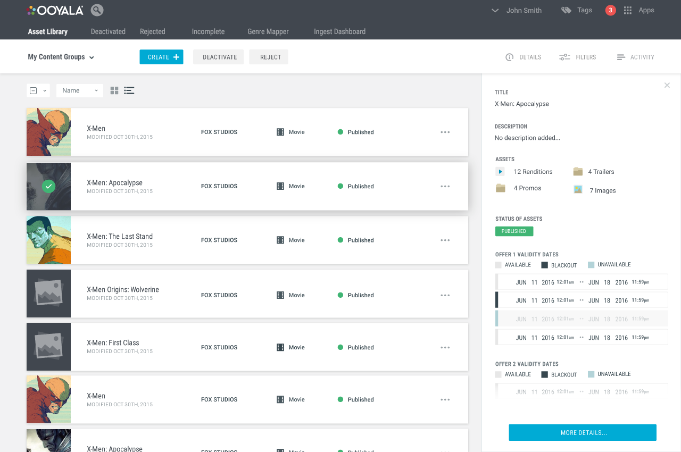Screen dimensions: 681x452
Task: Expand the My Content Groups dropdown
Action: [x=61, y=57]
